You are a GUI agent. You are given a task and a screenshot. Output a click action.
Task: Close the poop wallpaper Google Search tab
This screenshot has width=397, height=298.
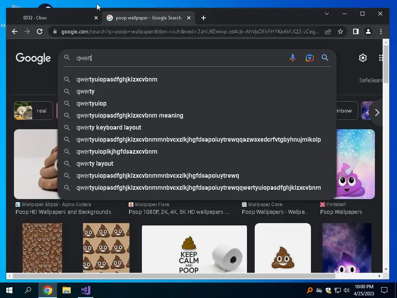point(189,18)
